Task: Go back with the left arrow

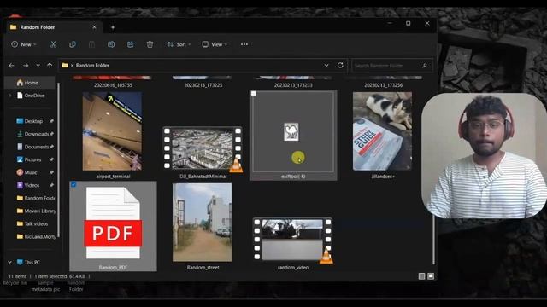Action: (x=11, y=65)
